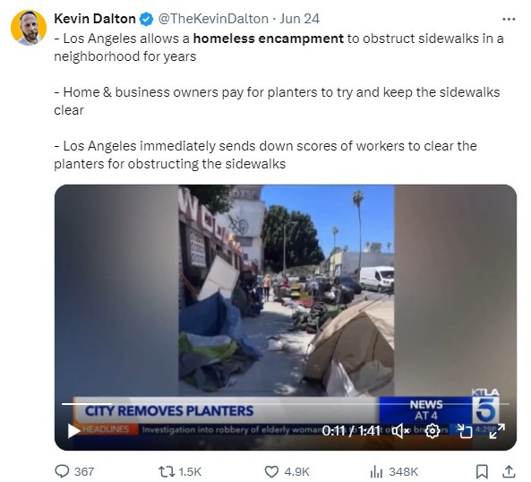Click the blue verified badge
531x482 pixels.
[147, 19]
